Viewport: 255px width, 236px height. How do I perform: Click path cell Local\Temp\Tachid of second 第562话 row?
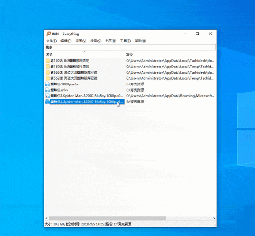tap(170, 78)
